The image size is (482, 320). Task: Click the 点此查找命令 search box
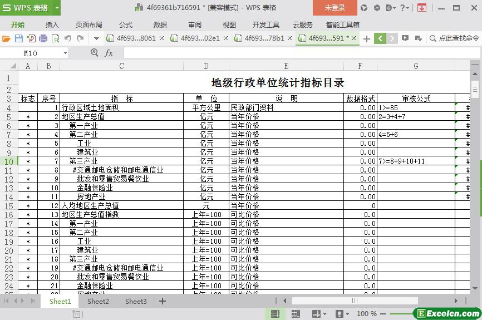[454, 38]
